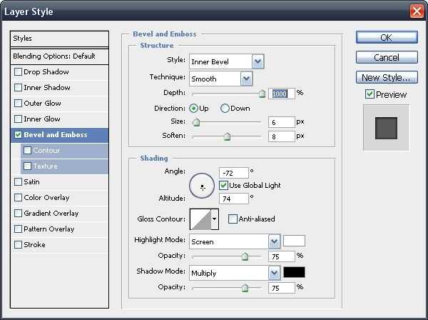Screen dimensions: 428x320
Task: Select Blending Options: Default
Action: [x=59, y=56]
